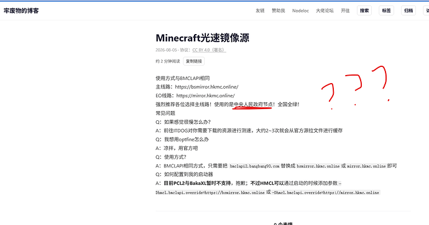This screenshot has height=225, width=429.
Task: Visit the Nodeloc nav link
Action: click(x=300, y=11)
